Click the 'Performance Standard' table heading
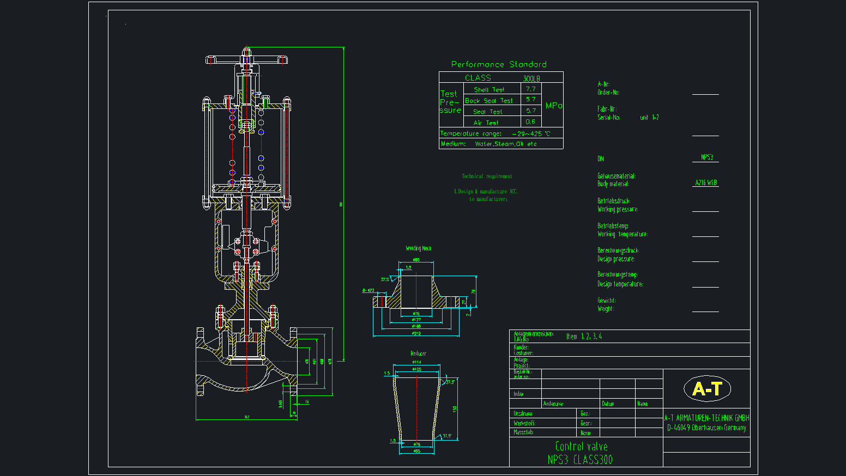Image resolution: width=846 pixels, height=476 pixels. click(499, 64)
